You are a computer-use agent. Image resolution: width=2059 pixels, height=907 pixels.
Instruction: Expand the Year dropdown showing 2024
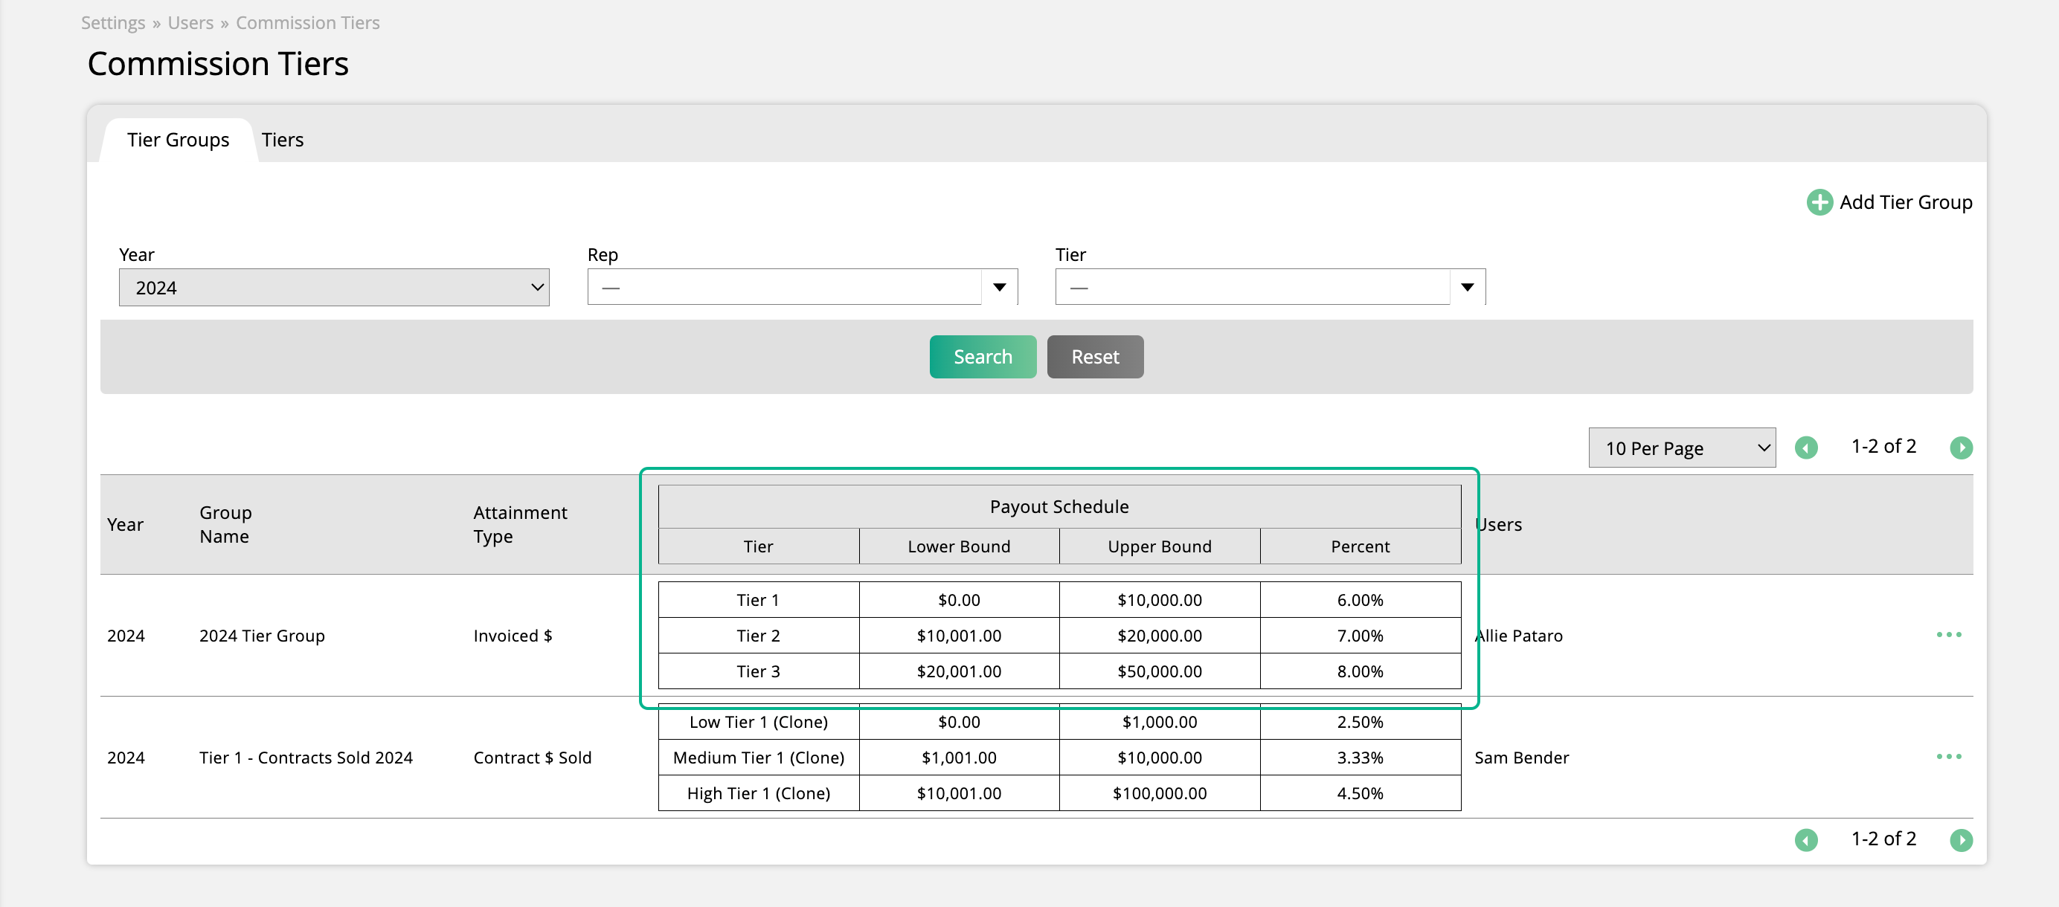333,288
